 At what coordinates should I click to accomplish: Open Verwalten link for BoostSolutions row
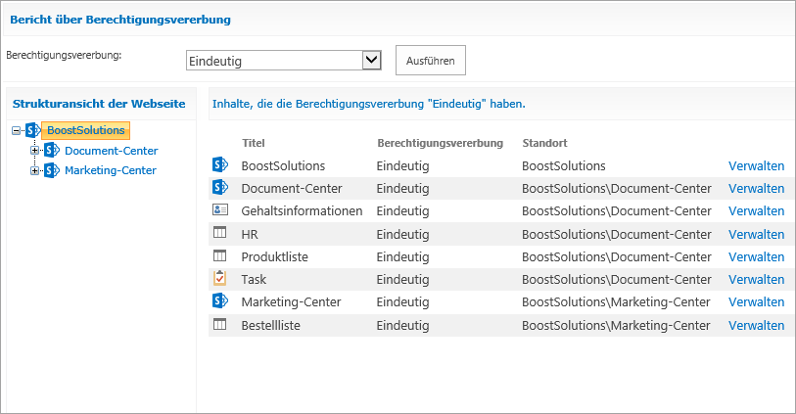point(757,166)
